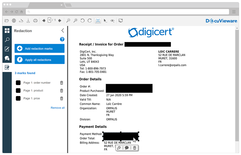Click the 3 marks found label
This screenshot has width=241, height=155.
(25, 73)
